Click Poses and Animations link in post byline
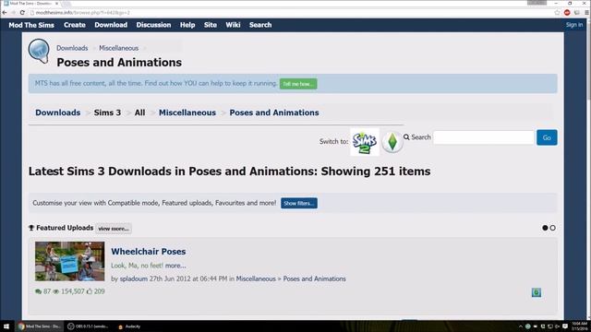Screen dimensions: 591x332 click(x=314, y=279)
